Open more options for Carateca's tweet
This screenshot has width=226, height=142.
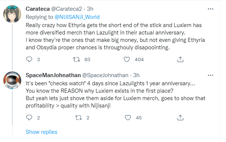click(x=210, y=9)
